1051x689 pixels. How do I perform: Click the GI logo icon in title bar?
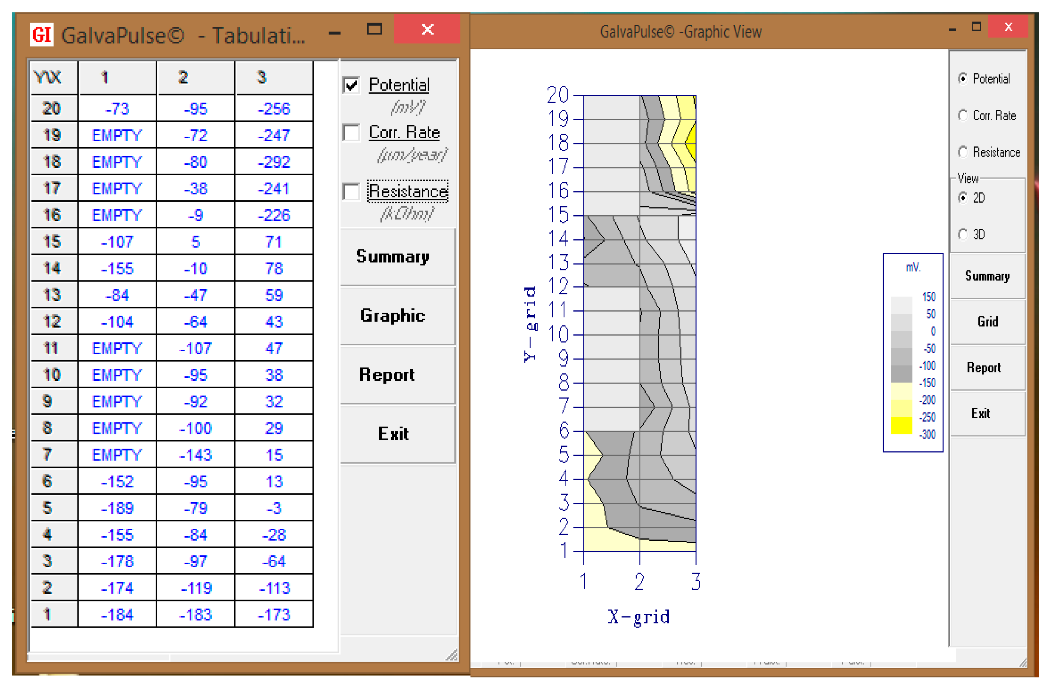(x=42, y=34)
